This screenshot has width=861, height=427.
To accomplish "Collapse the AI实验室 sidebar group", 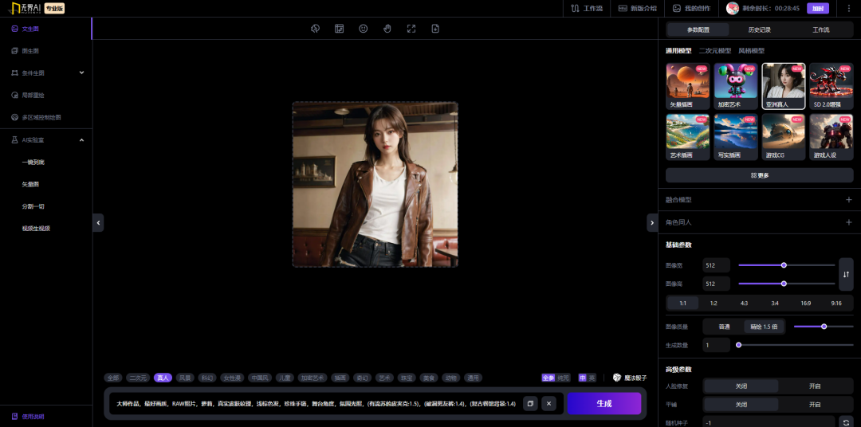I will click(81, 140).
